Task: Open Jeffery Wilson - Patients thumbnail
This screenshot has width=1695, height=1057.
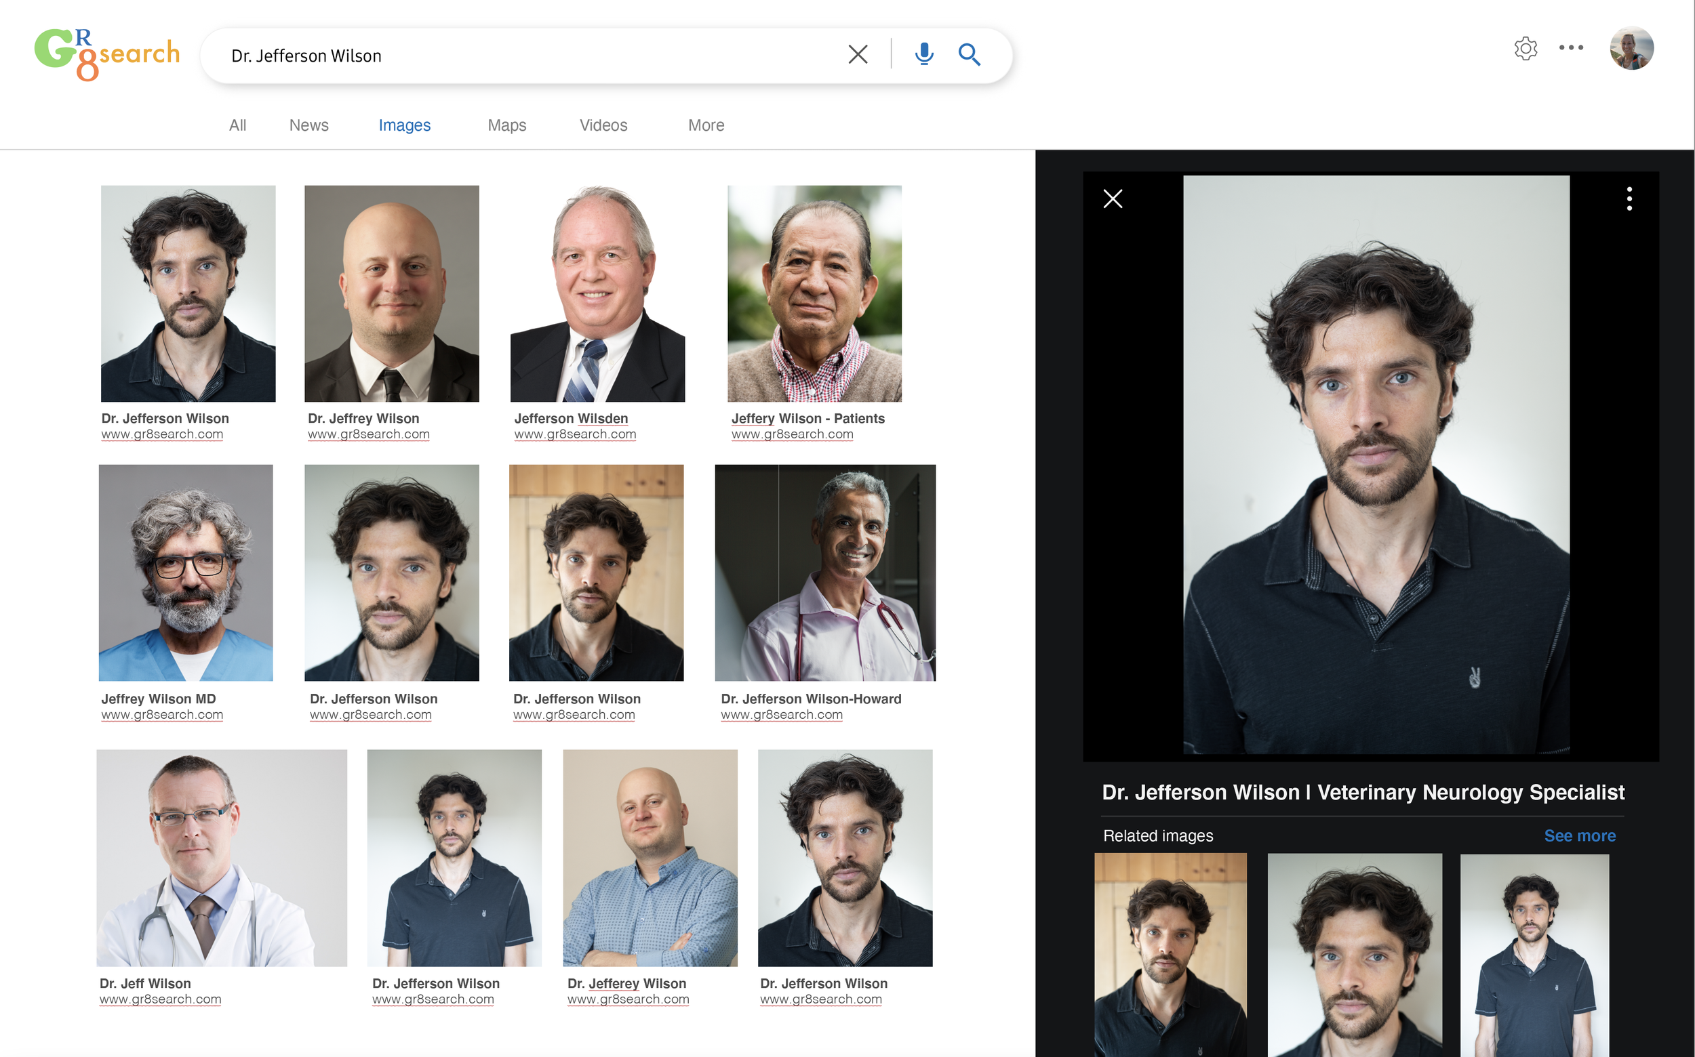Action: click(x=814, y=293)
